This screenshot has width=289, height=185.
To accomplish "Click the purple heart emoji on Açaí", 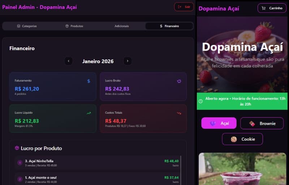I will (213, 123).
